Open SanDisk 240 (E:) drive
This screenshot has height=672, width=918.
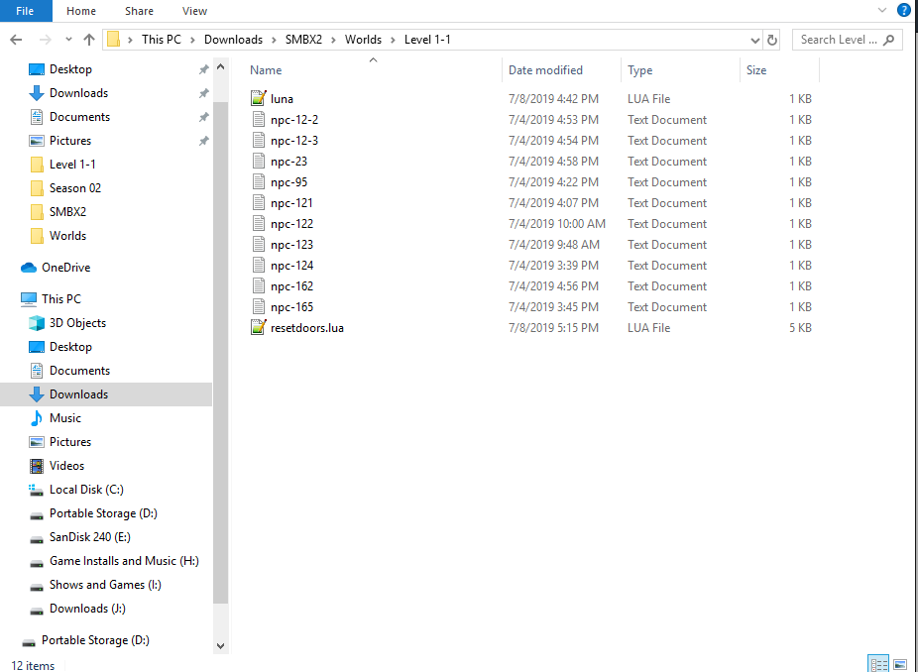click(x=89, y=537)
